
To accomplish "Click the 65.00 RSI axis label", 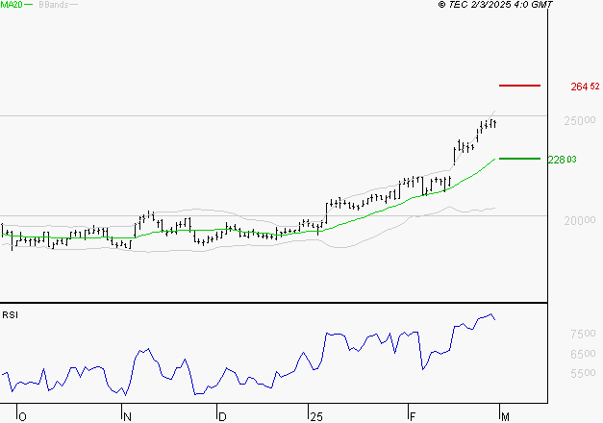I will (583, 354).
